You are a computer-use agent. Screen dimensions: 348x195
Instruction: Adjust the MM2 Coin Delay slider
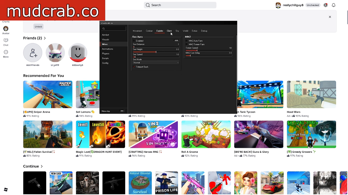209,56
